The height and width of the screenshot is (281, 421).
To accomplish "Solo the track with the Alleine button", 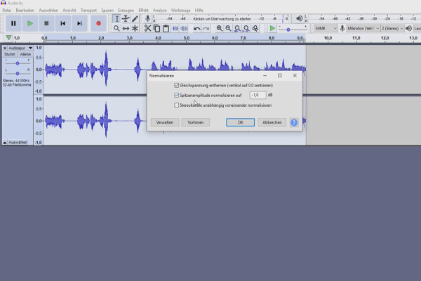I will point(25,54).
